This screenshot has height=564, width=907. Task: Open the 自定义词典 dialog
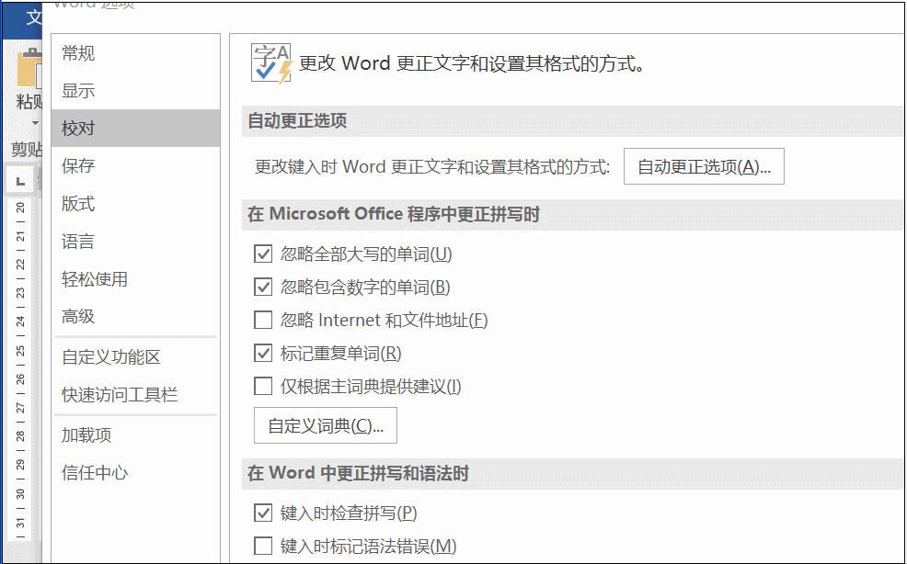click(x=325, y=425)
